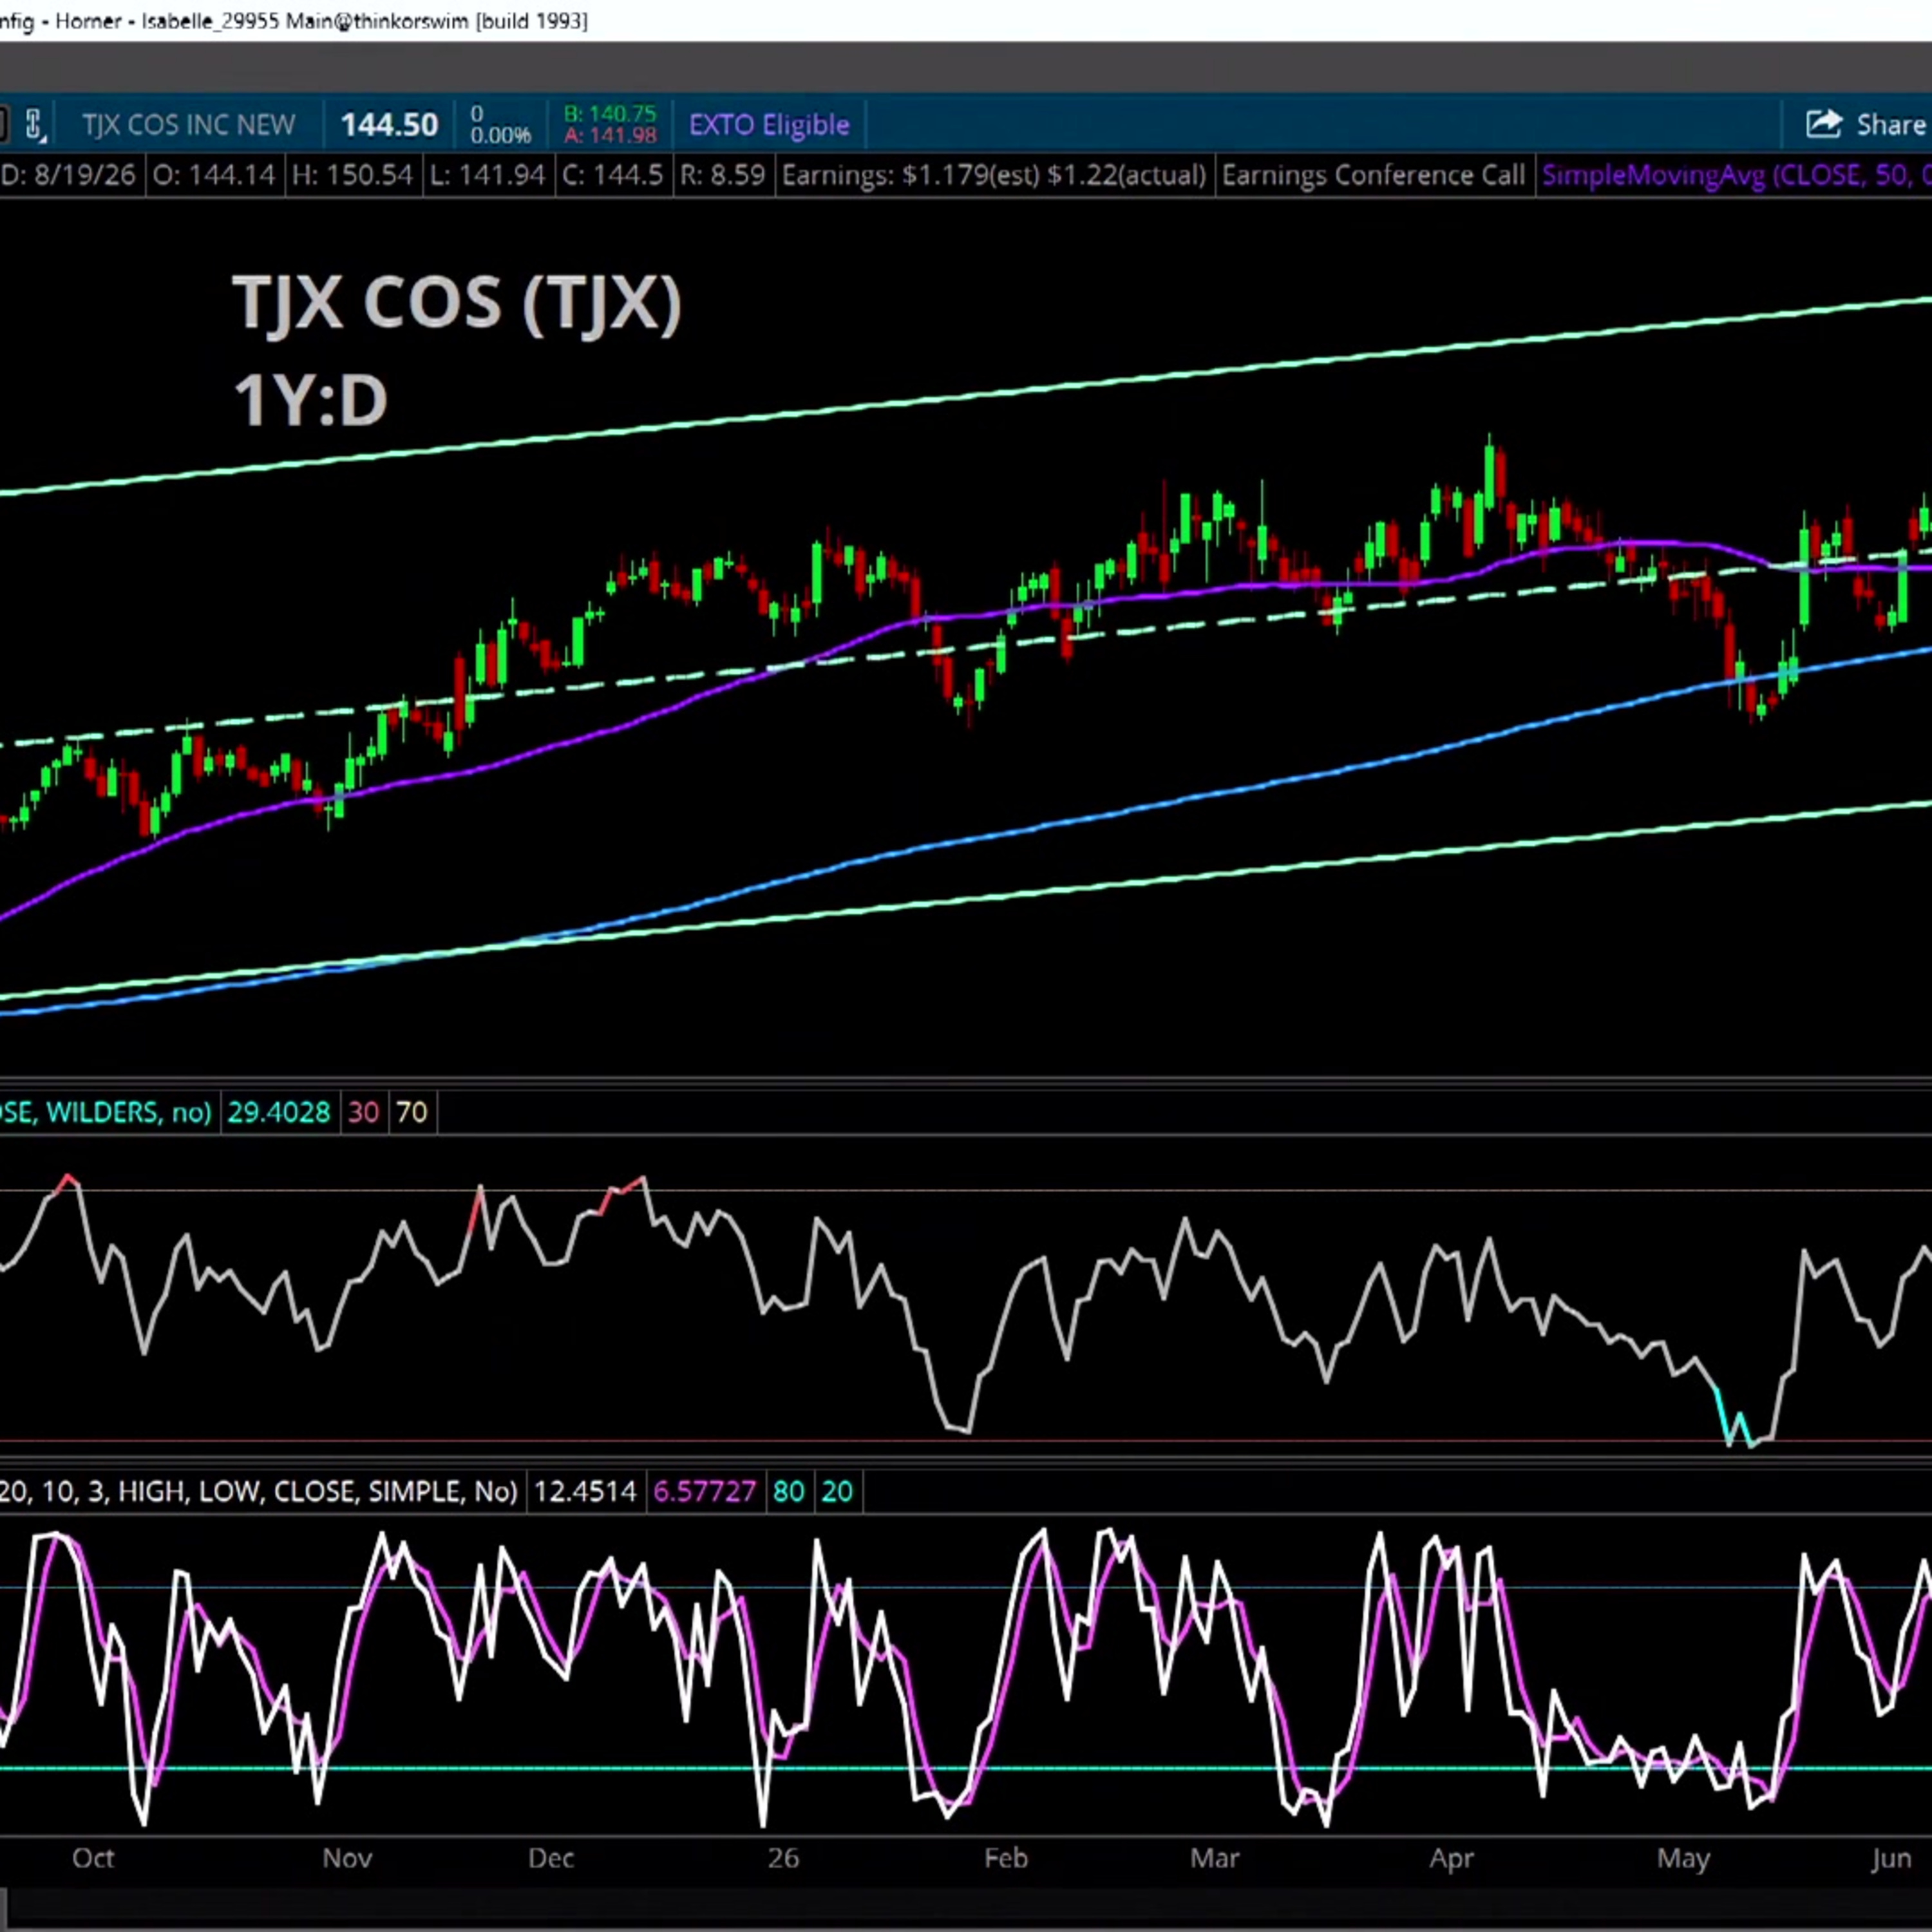Click the Feb label on time axis

(1006, 1858)
